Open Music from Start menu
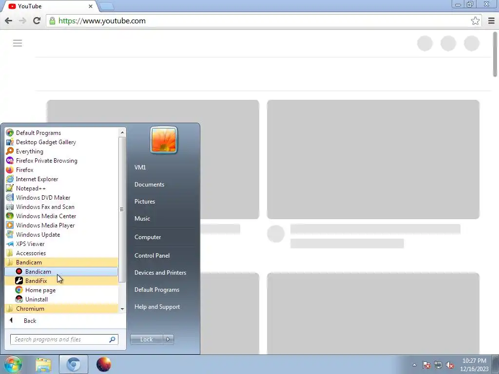This screenshot has width=499, height=374. click(x=142, y=219)
